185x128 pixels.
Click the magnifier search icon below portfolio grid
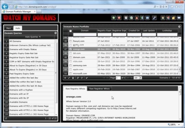[78, 78]
